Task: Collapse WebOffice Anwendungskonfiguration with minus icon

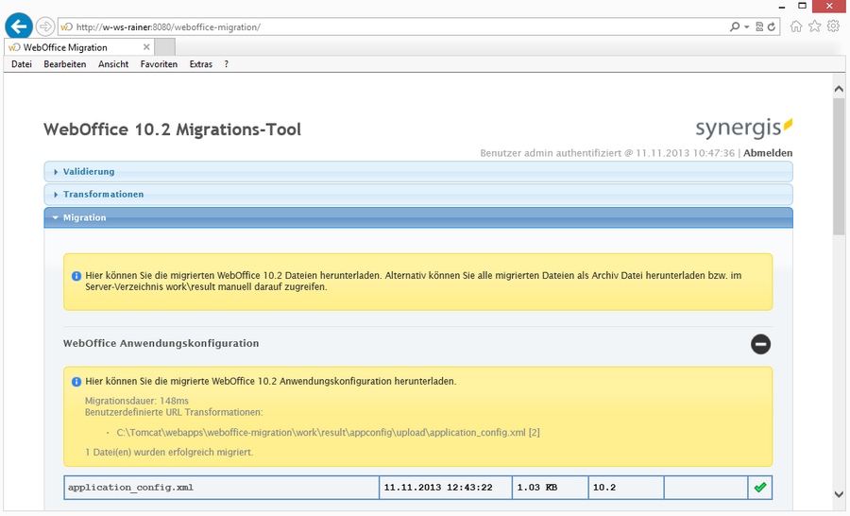Action: tap(760, 344)
